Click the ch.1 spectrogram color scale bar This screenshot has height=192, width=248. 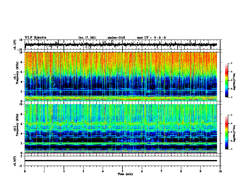[226, 80]
